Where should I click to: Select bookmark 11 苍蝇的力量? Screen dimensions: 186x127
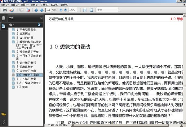click(x=26, y=79)
